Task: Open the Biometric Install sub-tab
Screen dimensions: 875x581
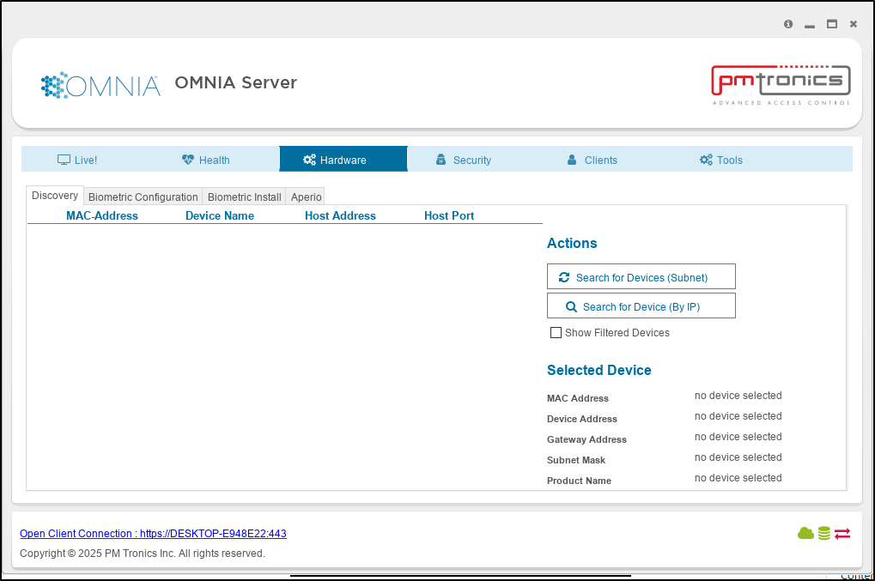Action: (x=245, y=197)
